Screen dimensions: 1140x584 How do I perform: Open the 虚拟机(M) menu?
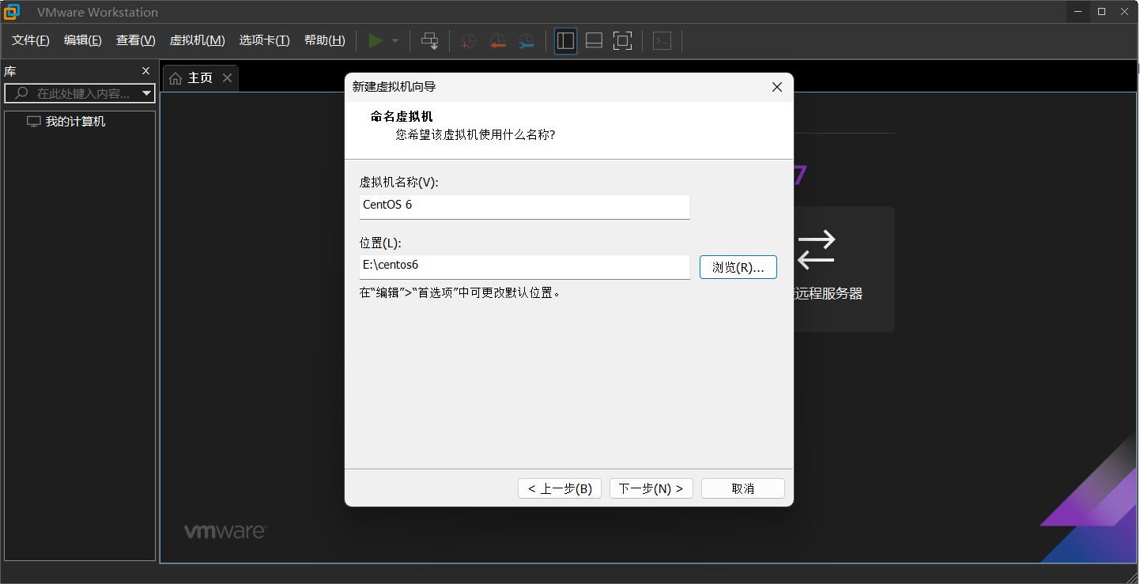(198, 40)
